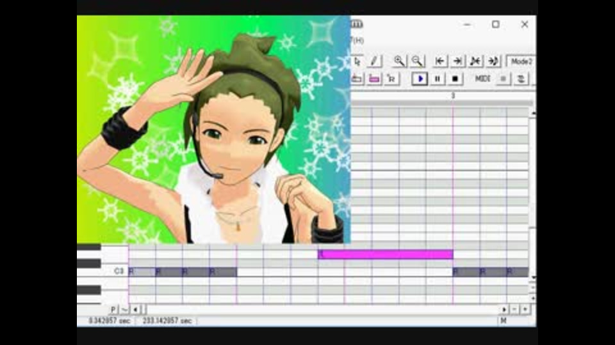Click the pink note insert icon
This screenshot has width=615, height=345.
374,79
